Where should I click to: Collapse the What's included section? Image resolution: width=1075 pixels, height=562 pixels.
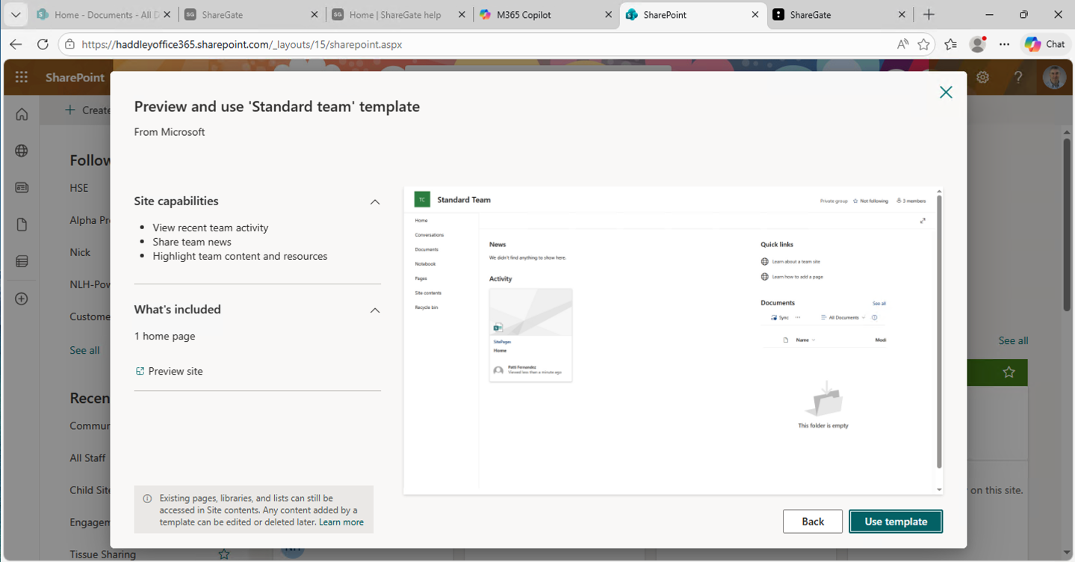pos(375,310)
